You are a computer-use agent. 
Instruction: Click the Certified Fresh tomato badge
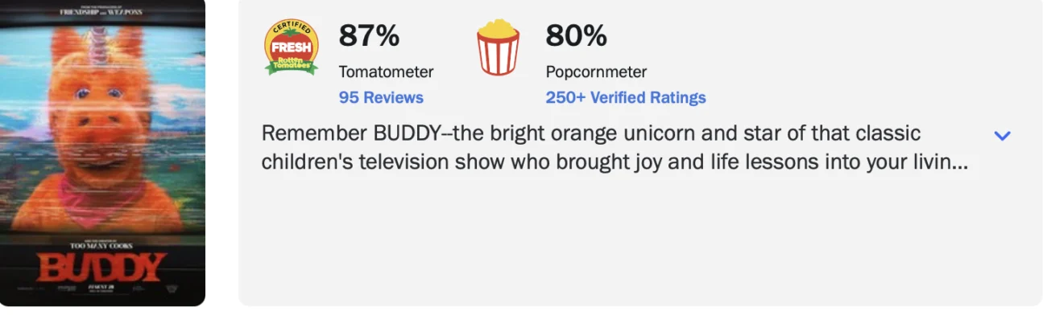pyautogui.click(x=292, y=47)
